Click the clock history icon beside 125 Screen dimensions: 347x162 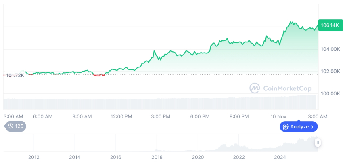(10, 126)
